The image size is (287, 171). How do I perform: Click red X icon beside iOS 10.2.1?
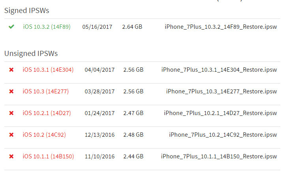11,113
